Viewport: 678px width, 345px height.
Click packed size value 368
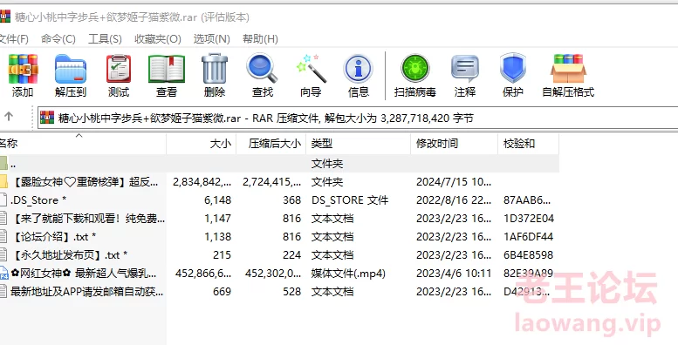[x=291, y=200]
